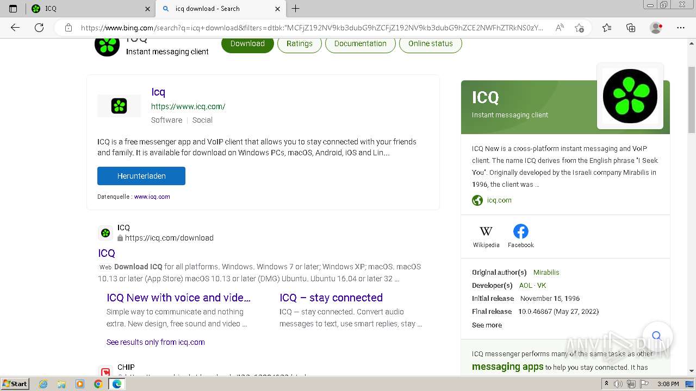This screenshot has width=696, height=391.
Task: Open the Icq result title link
Action: [158, 92]
